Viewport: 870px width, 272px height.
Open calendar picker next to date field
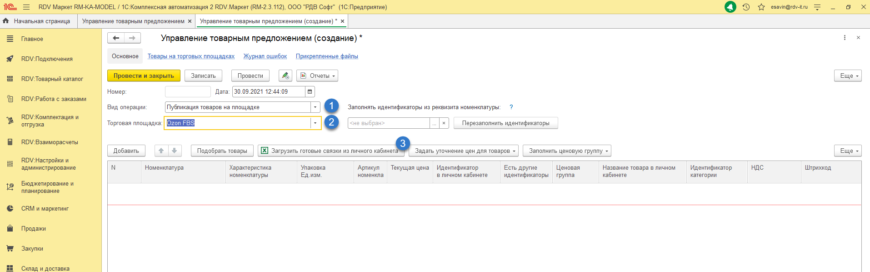coord(310,91)
